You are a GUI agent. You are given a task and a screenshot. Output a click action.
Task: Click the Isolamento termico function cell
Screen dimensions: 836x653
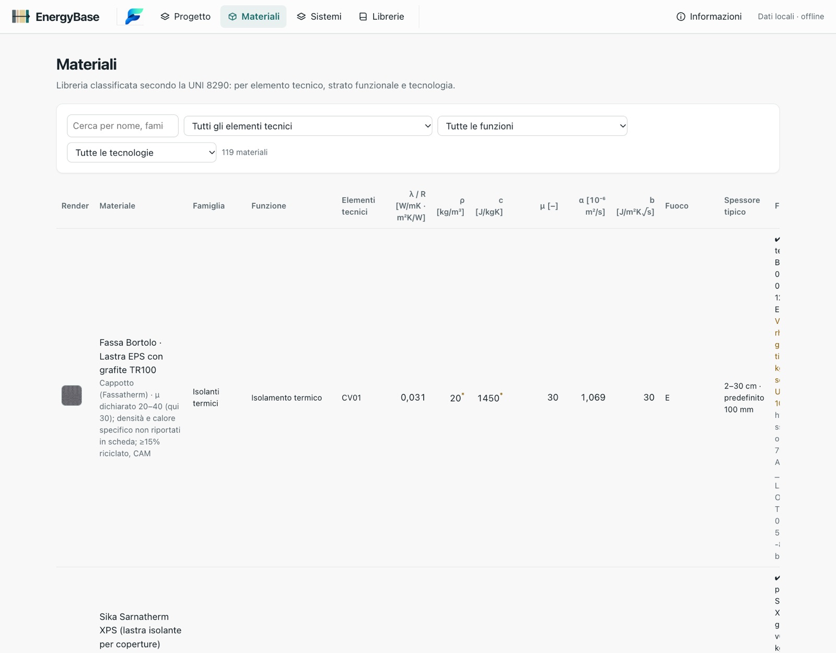[x=286, y=398]
